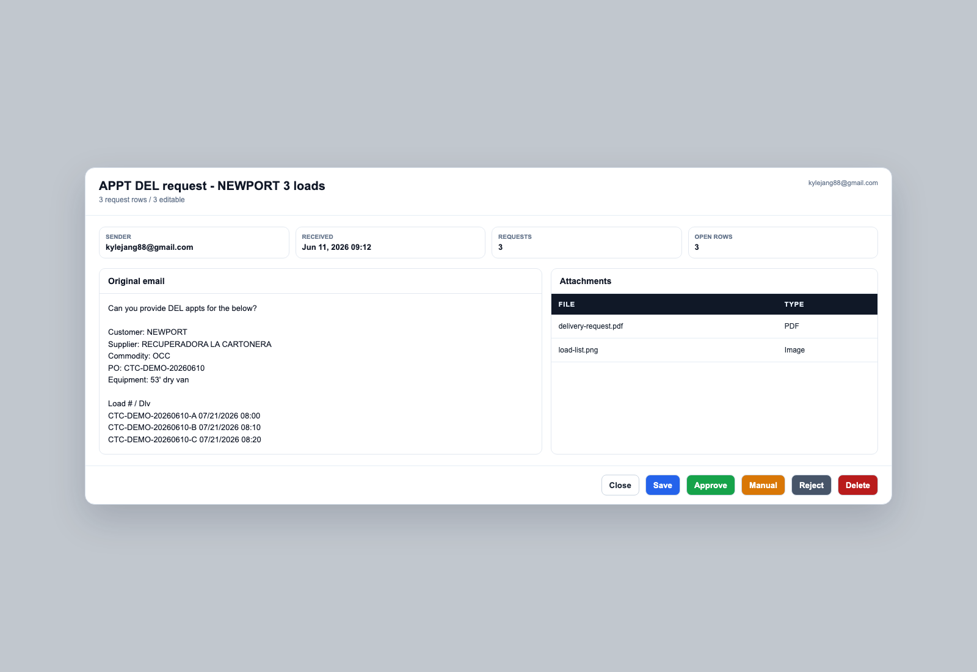
Task: Click the '3 request rows / 3 editable' subtitle
Action: coord(142,200)
